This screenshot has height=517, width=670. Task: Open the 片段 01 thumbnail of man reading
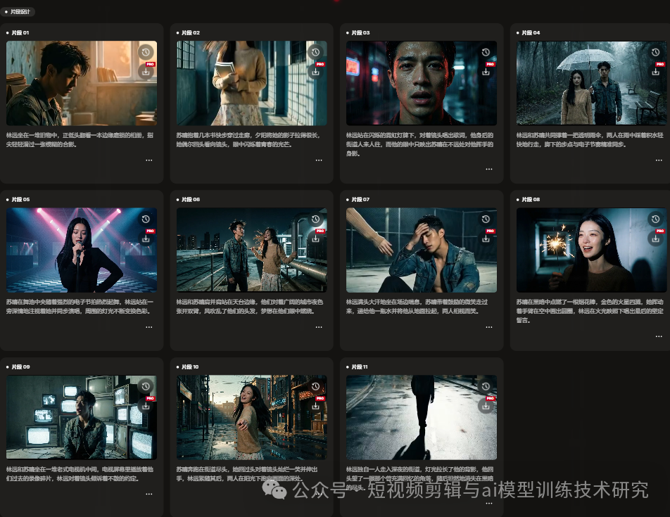82,83
